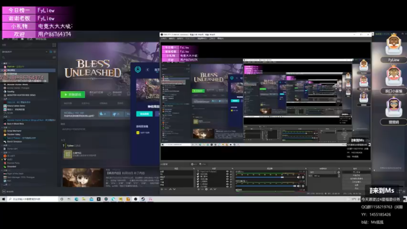Toggle visibility of the fourth OBS source
Image resolution: width=407 pixels, height=229 pixels.
(227, 179)
